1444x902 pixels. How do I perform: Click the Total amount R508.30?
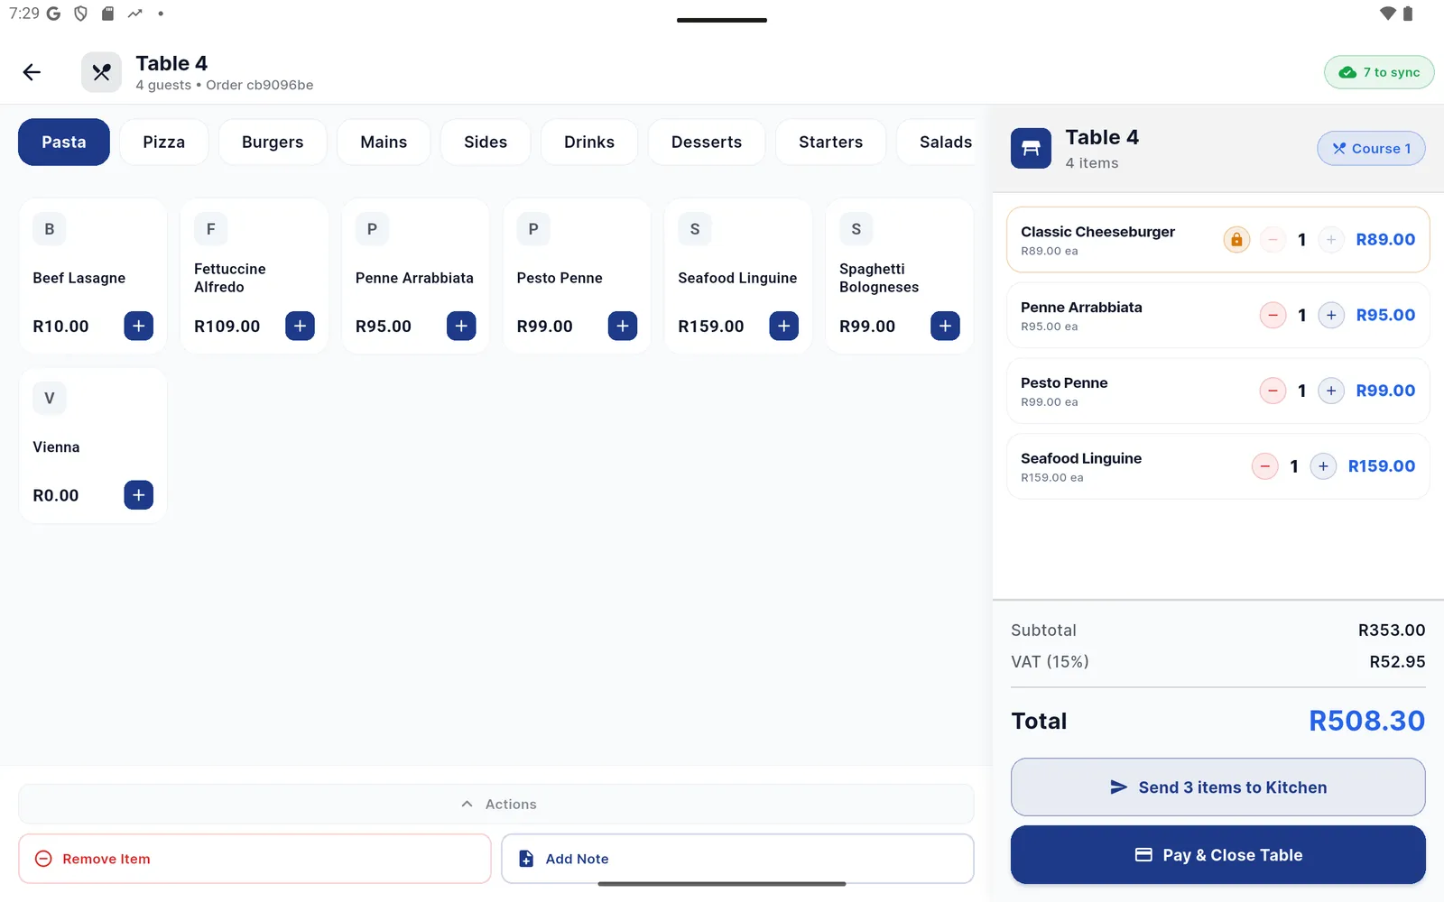(x=1366, y=721)
